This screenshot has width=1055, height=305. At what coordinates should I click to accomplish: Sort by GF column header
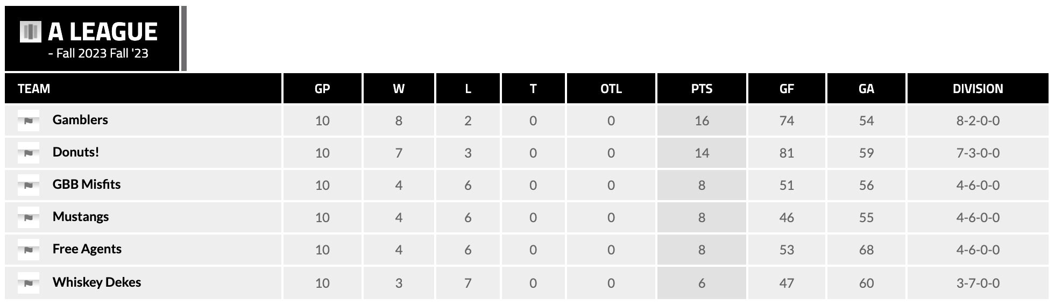[787, 89]
